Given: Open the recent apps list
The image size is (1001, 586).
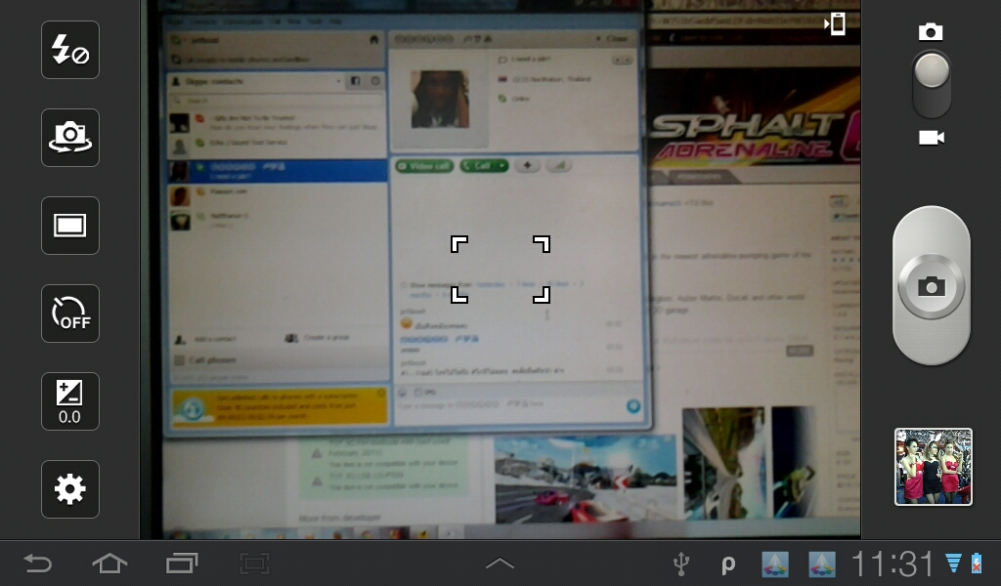Looking at the screenshot, I should 182,564.
